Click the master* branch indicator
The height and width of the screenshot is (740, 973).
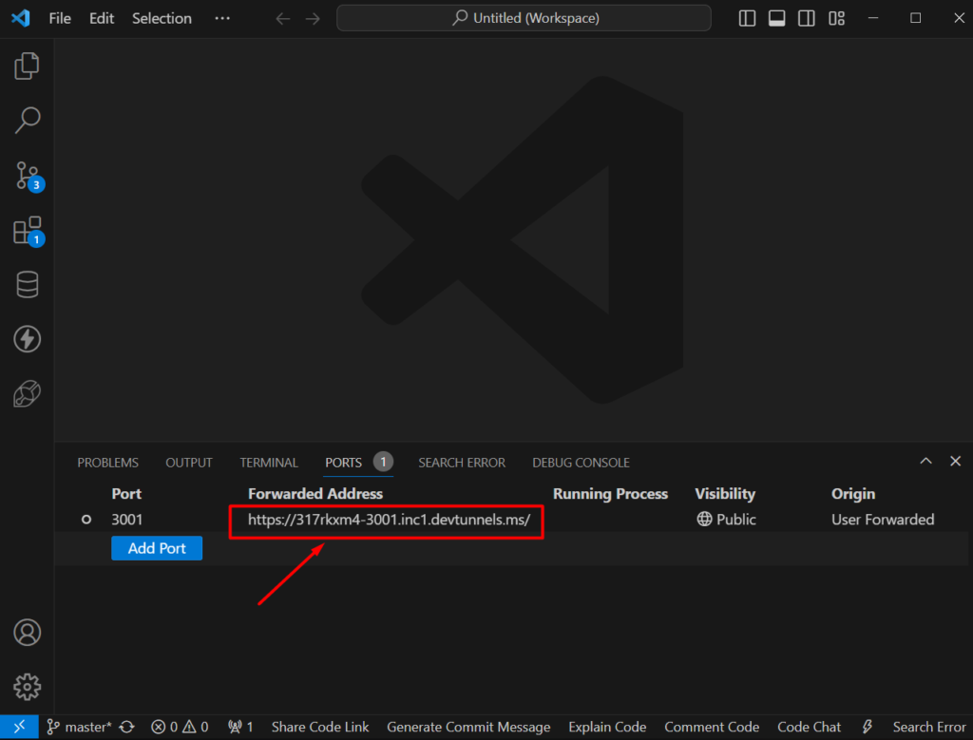tap(79, 727)
